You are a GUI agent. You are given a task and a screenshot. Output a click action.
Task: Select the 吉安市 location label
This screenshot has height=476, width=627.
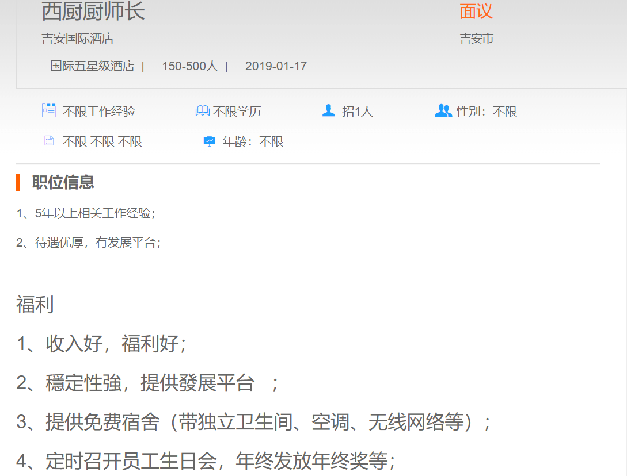point(477,39)
